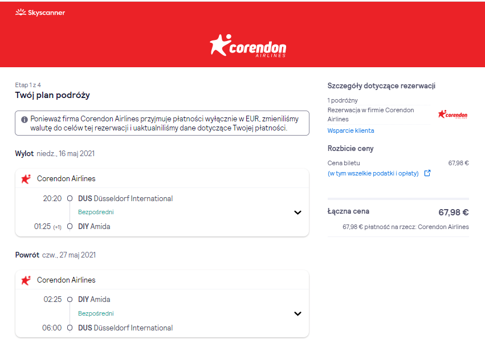Click the large Corendon Airlines banner logo
The image size is (485, 343).
click(x=248, y=46)
